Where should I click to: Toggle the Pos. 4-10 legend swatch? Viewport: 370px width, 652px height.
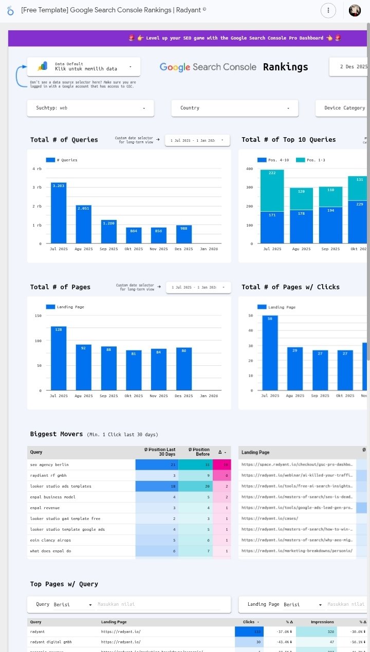(x=262, y=160)
